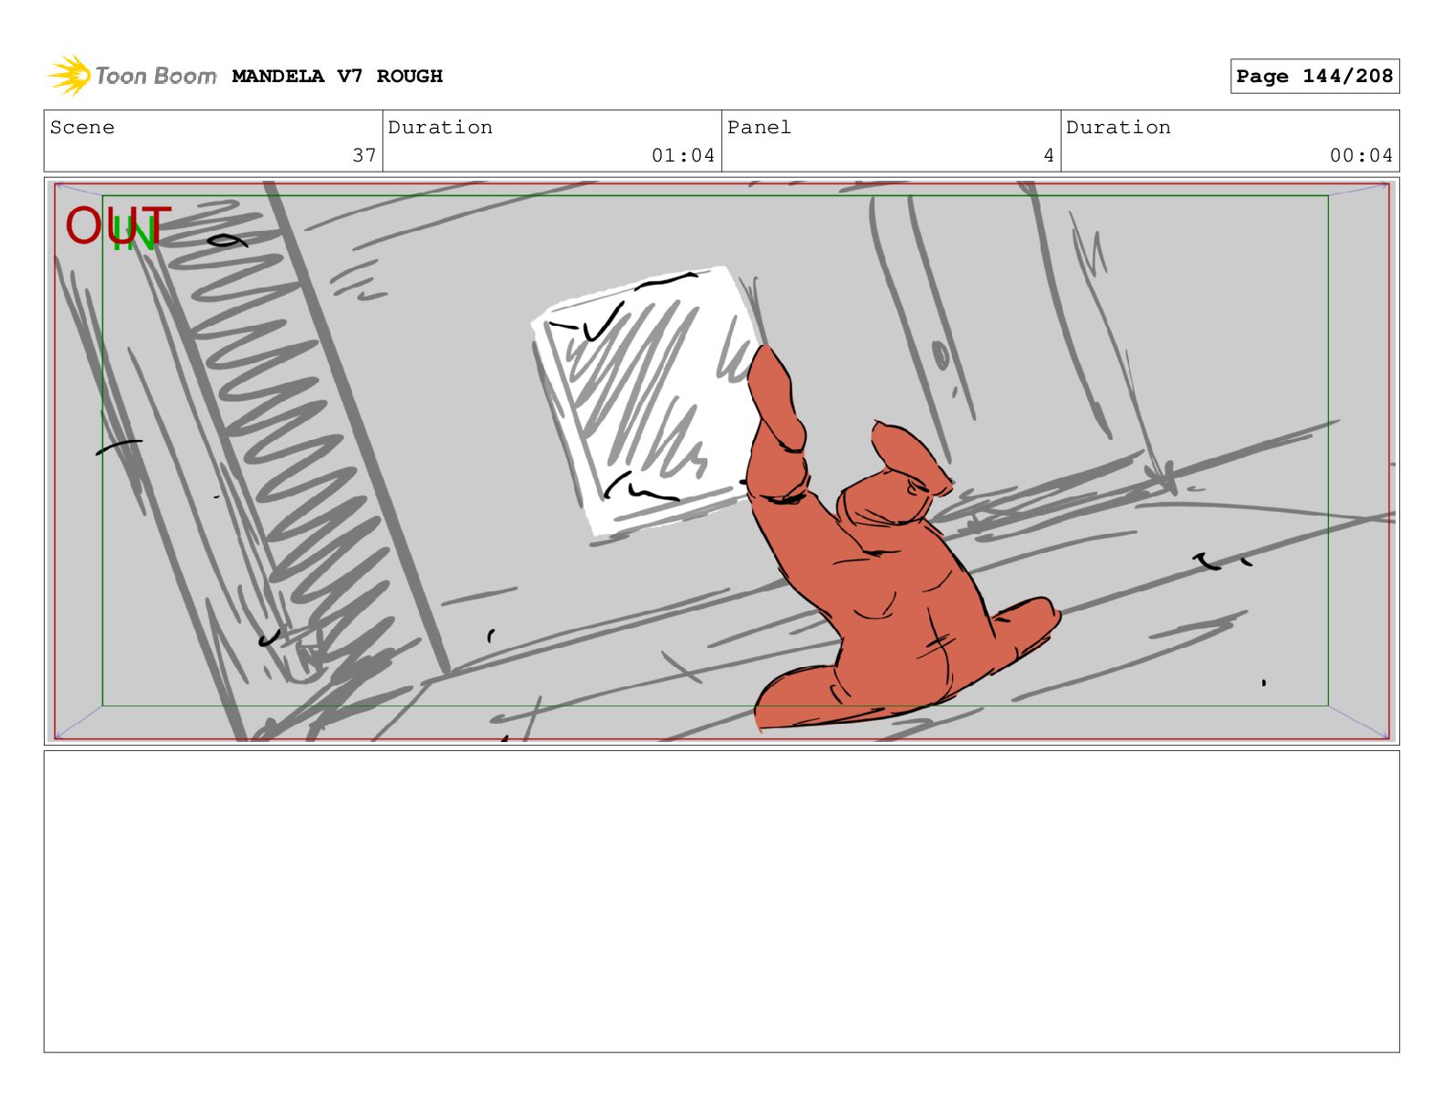Select the panel duration value '00:04'
The image size is (1444, 1118).
1361,155
